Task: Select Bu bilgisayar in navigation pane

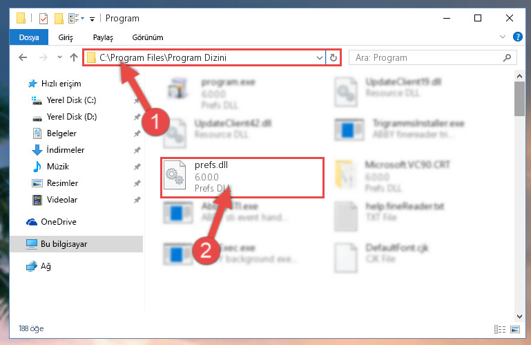Action: (x=76, y=244)
